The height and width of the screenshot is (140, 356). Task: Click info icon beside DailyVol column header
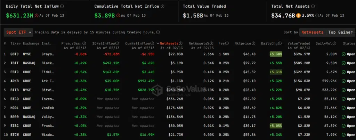(x=334, y=43)
